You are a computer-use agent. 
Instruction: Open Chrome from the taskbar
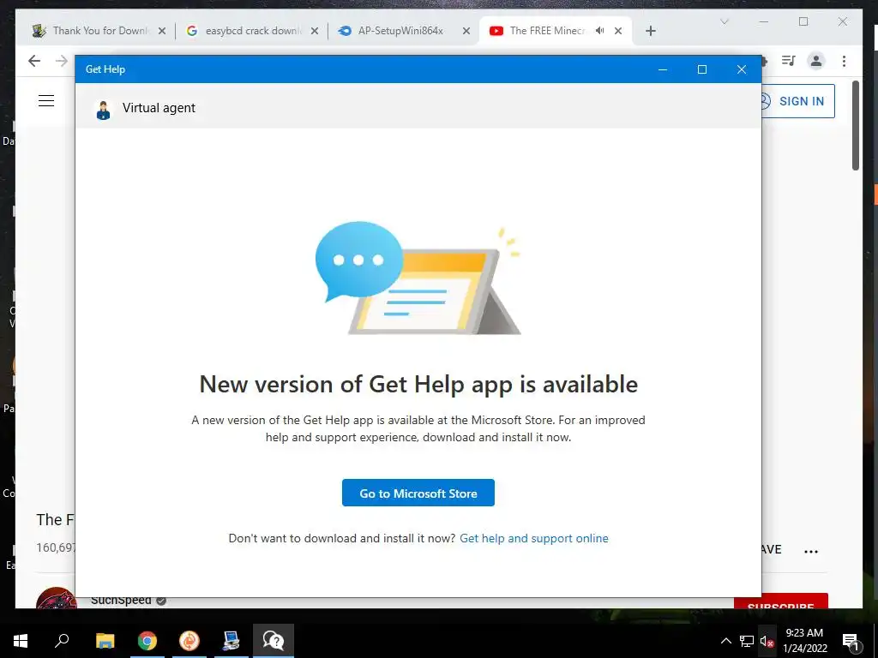coord(147,641)
